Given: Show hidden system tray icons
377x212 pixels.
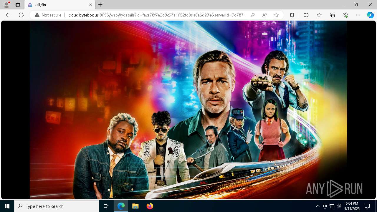Looking at the screenshot, I should click(318, 206).
